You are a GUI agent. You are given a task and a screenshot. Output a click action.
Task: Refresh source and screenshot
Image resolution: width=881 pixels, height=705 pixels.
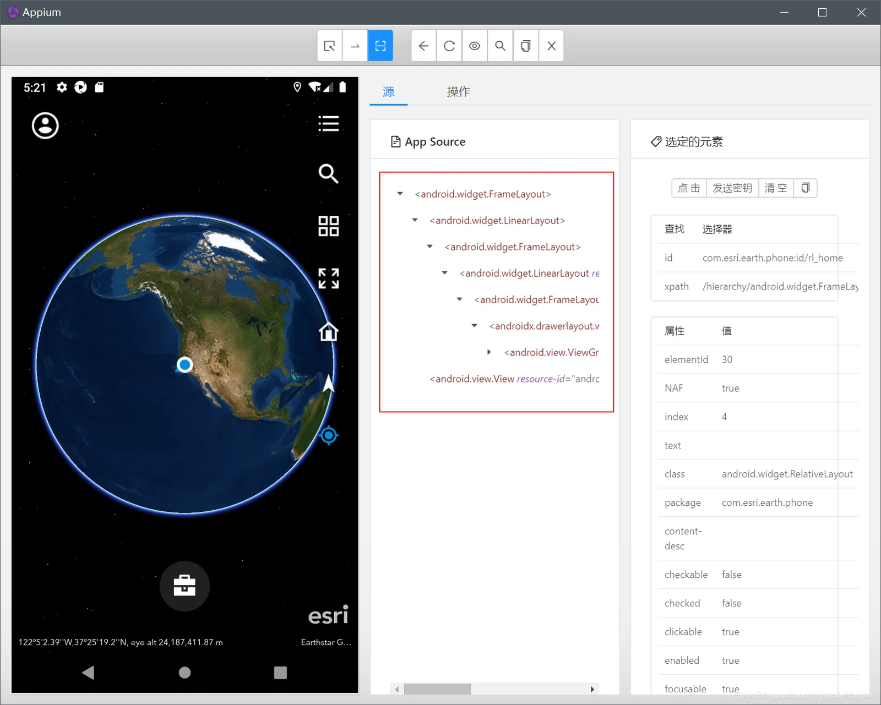449,46
